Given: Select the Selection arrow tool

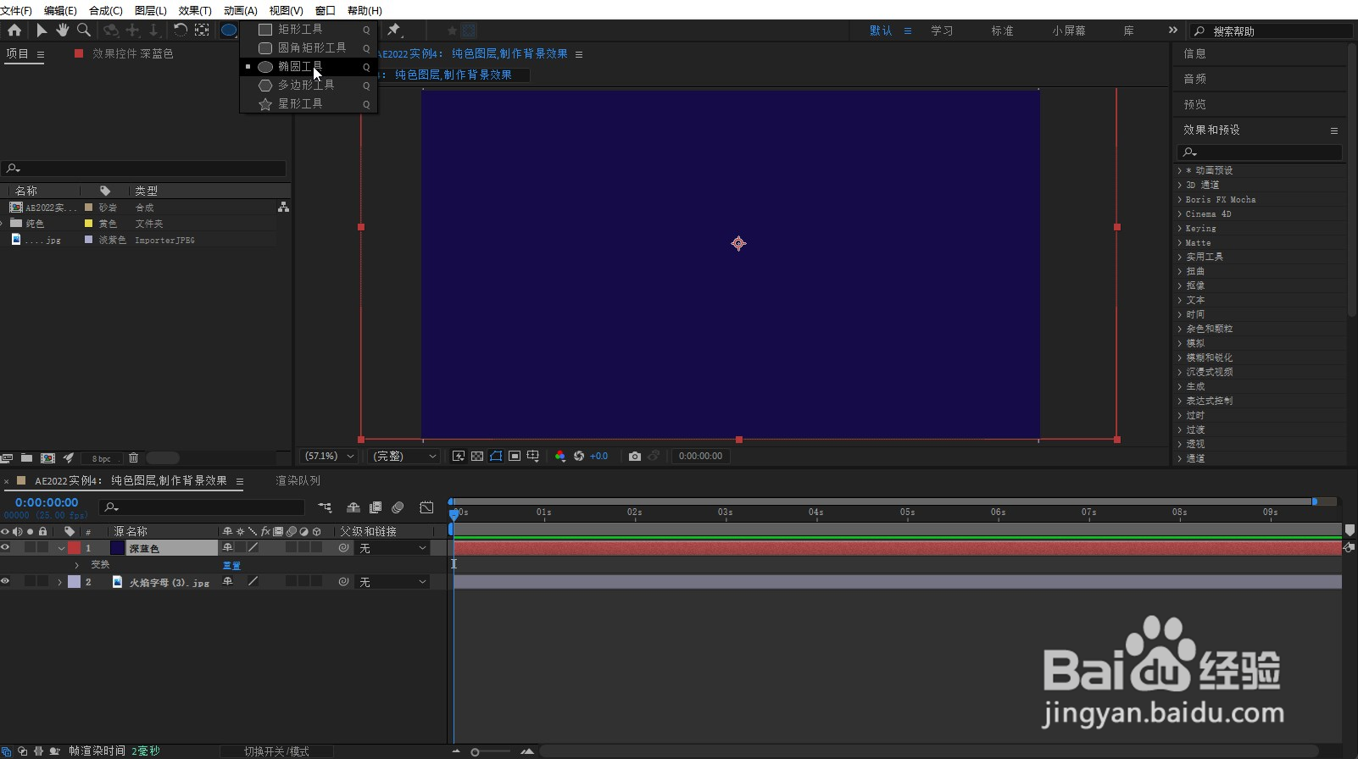Looking at the screenshot, I should tap(42, 30).
